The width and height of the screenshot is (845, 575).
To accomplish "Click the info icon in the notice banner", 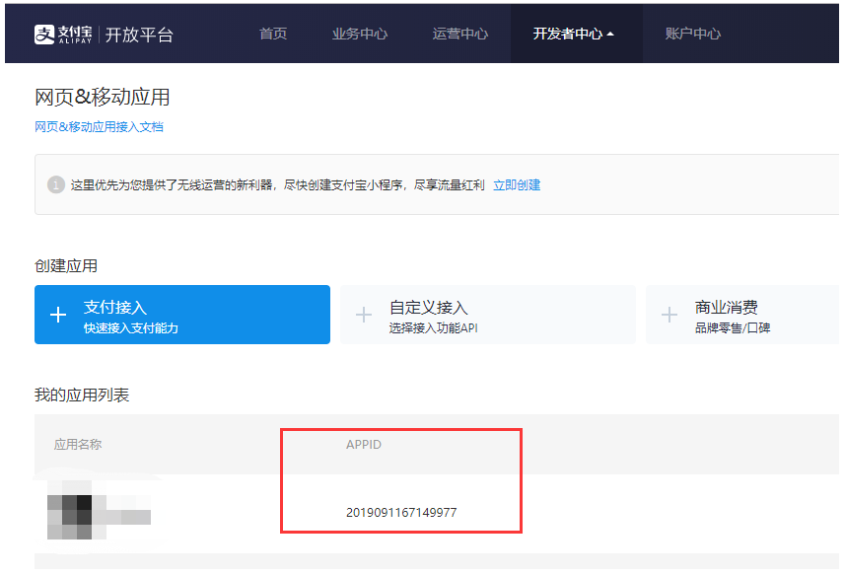I will 56,184.
